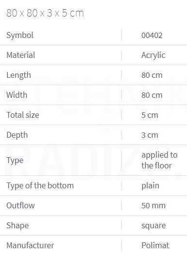This screenshot has height=255, width=187.
Task: Select the Width value 80 cm
Action: (x=152, y=95)
